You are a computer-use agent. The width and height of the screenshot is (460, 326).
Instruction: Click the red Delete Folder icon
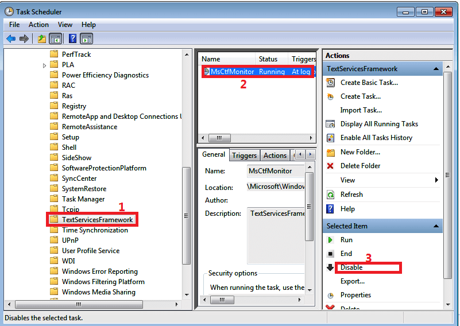[330, 166]
